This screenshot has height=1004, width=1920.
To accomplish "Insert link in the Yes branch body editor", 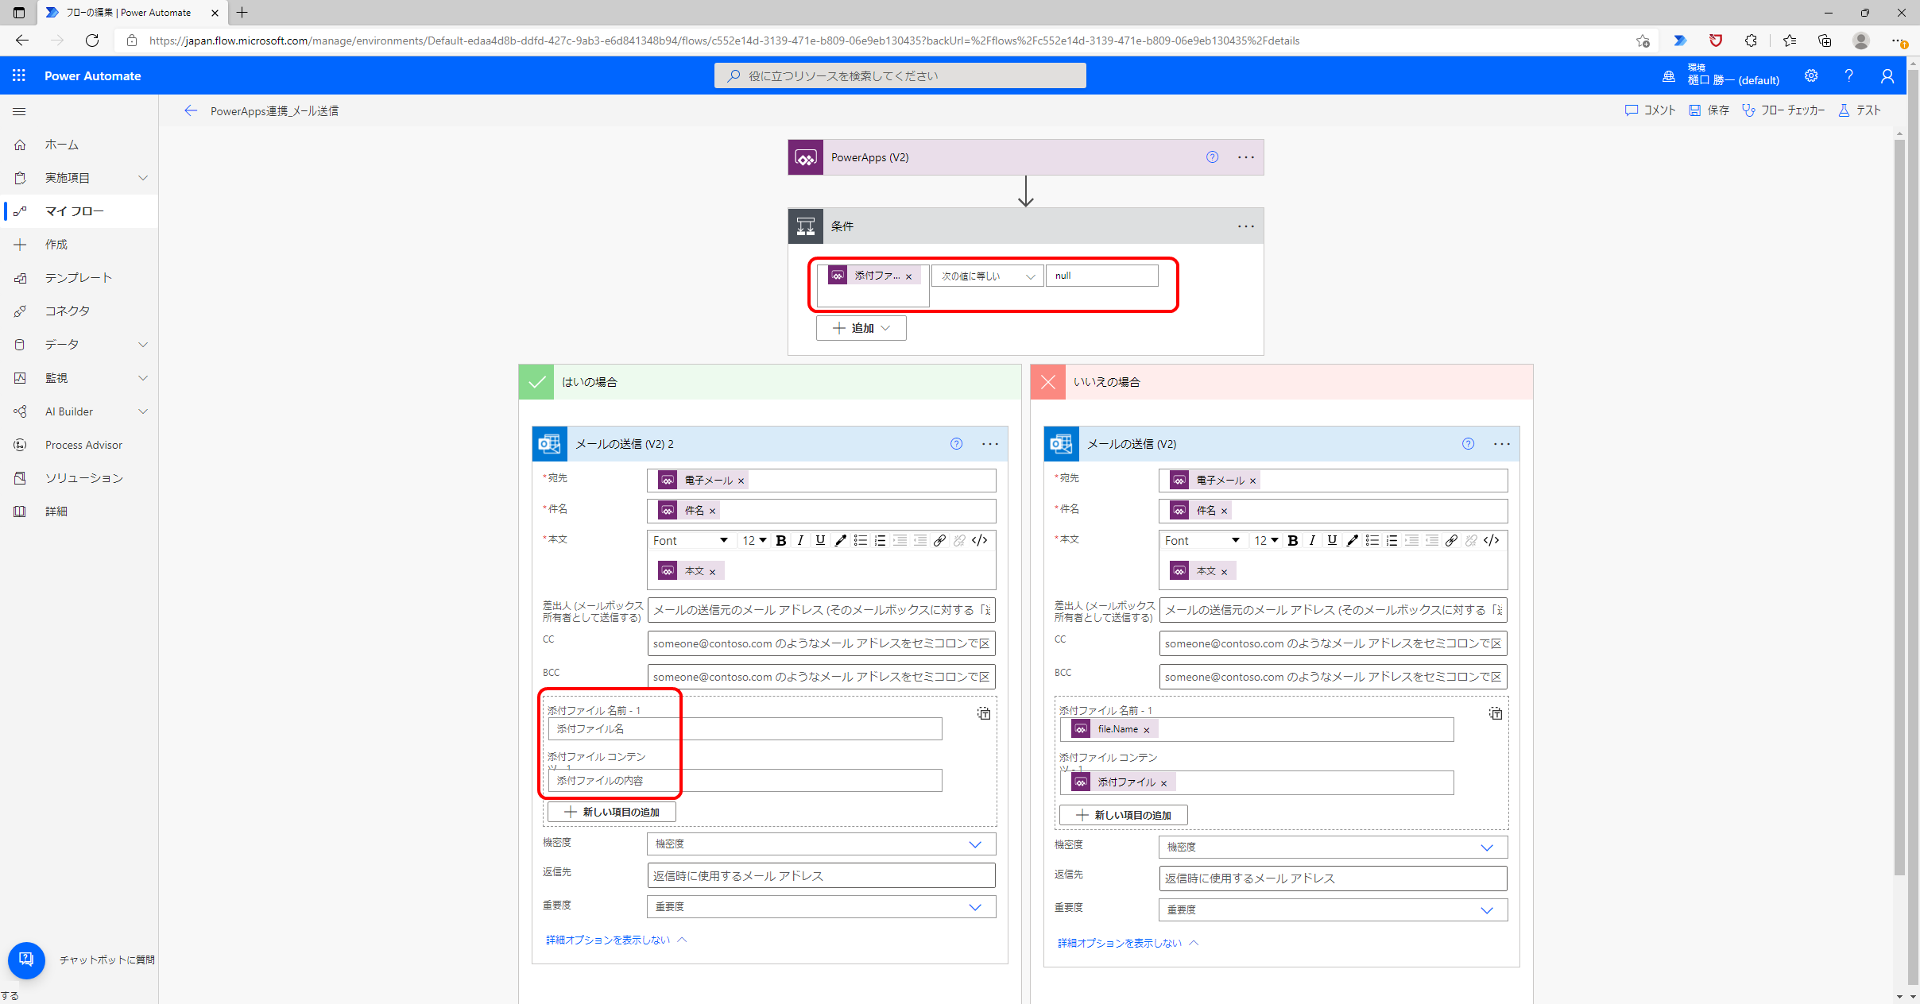I will [x=940, y=541].
